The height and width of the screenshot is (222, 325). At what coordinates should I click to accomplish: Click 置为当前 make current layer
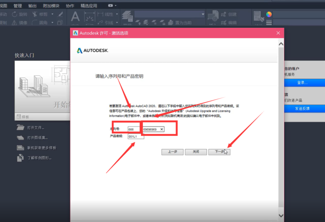click(x=180, y=22)
